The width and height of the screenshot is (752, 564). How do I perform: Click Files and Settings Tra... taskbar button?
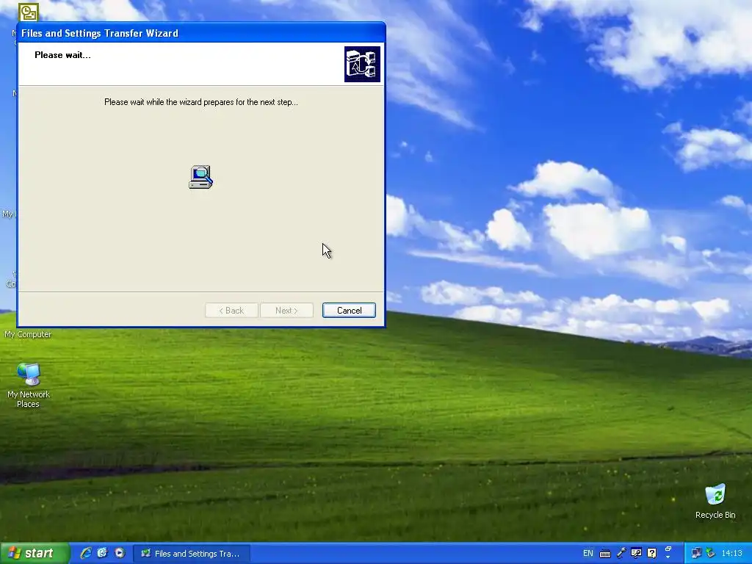[x=192, y=554]
